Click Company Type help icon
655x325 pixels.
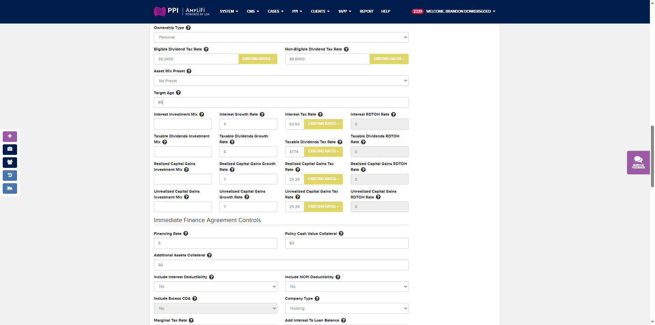pos(317,298)
